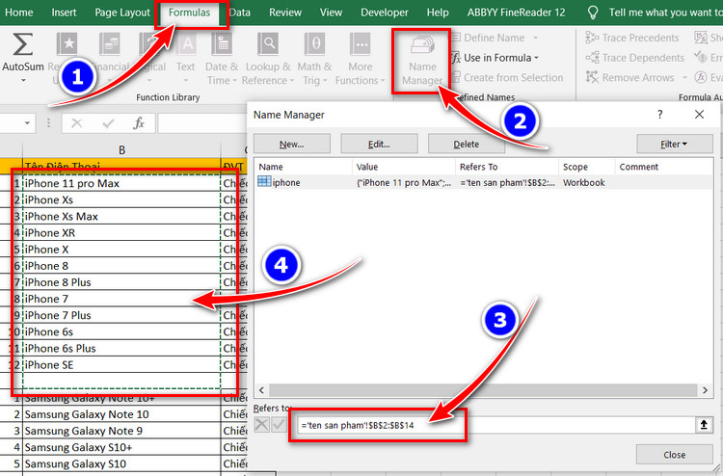This screenshot has height=476, width=723.
Task: Open the Developer tab
Action: (x=384, y=13)
